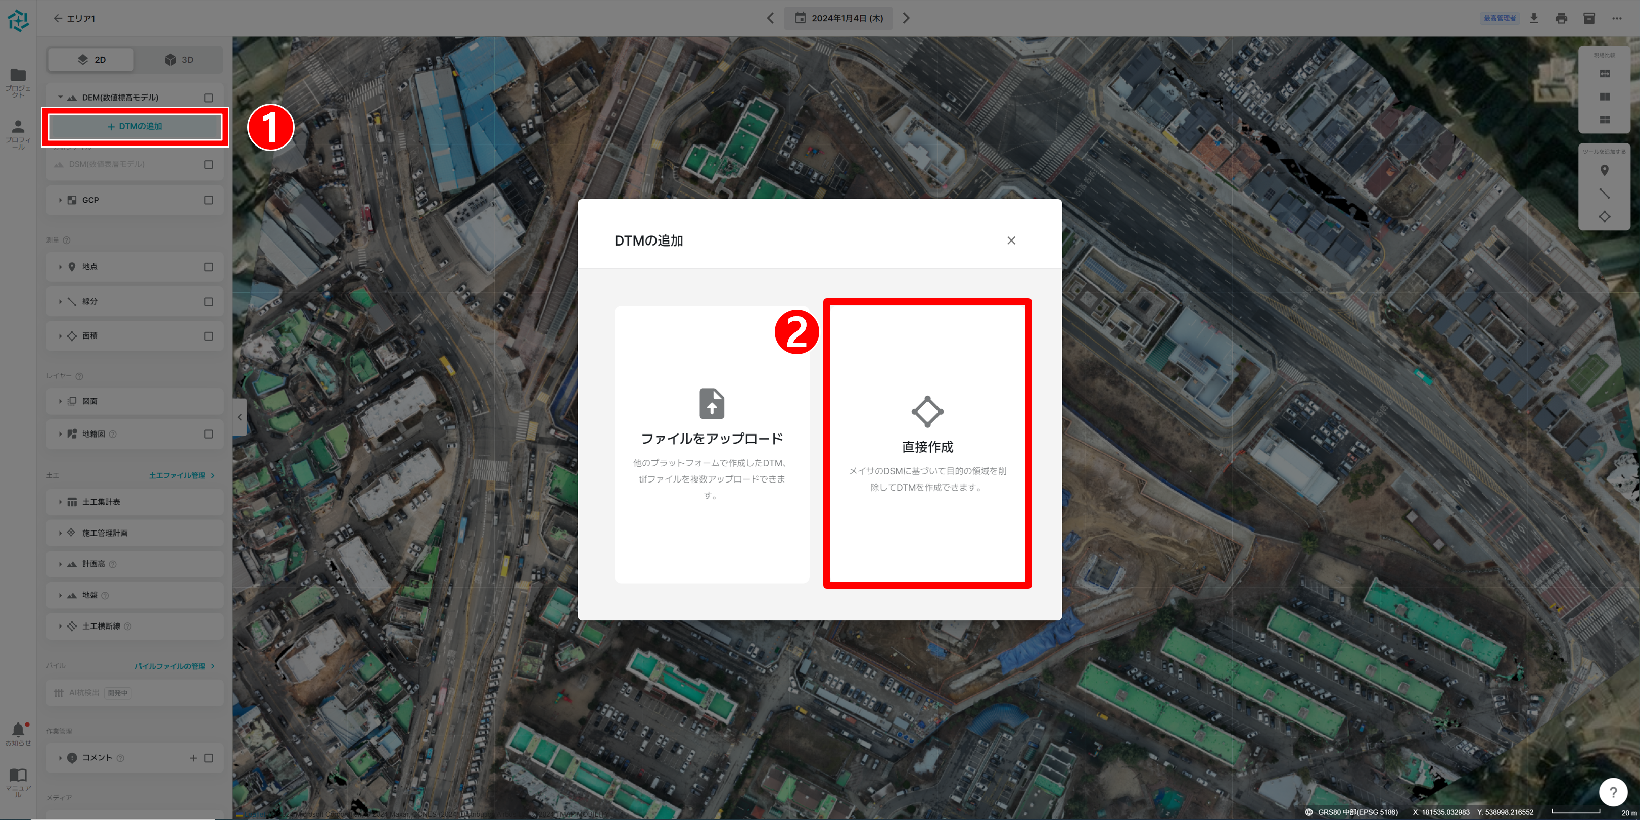Expand the 土工集計表 tree item
Image resolution: width=1640 pixels, height=820 pixels.
(61, 502)
